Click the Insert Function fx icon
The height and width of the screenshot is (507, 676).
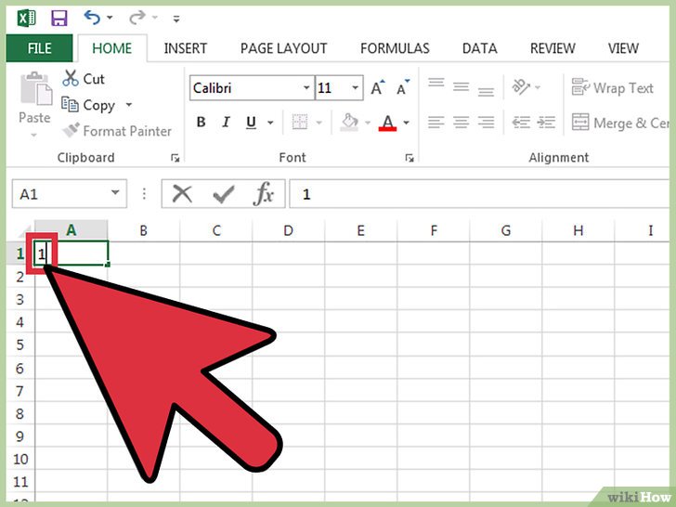264,193
